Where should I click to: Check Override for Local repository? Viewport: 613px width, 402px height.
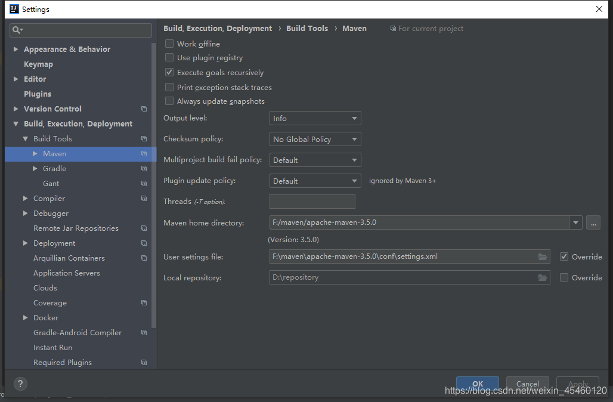coord(564,277)
